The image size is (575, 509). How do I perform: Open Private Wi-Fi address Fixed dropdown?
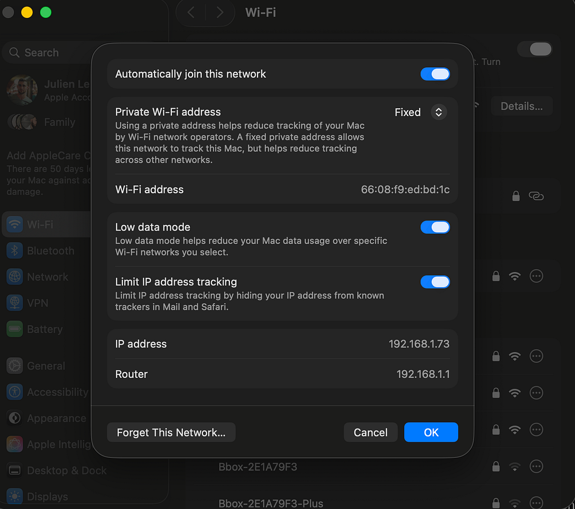pos(438,112)
